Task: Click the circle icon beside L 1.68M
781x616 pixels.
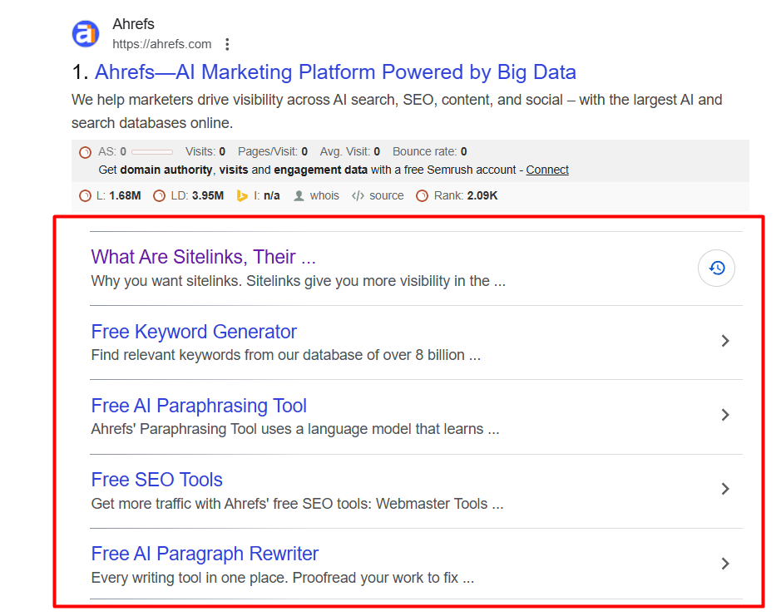Action: click(x=85, y=196)
